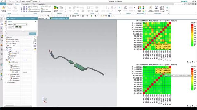The image size is (197, 110).
Task: Click the red diagonal cell at R1:15.3Hz in upper MAC plot
Action: (144, 49)
